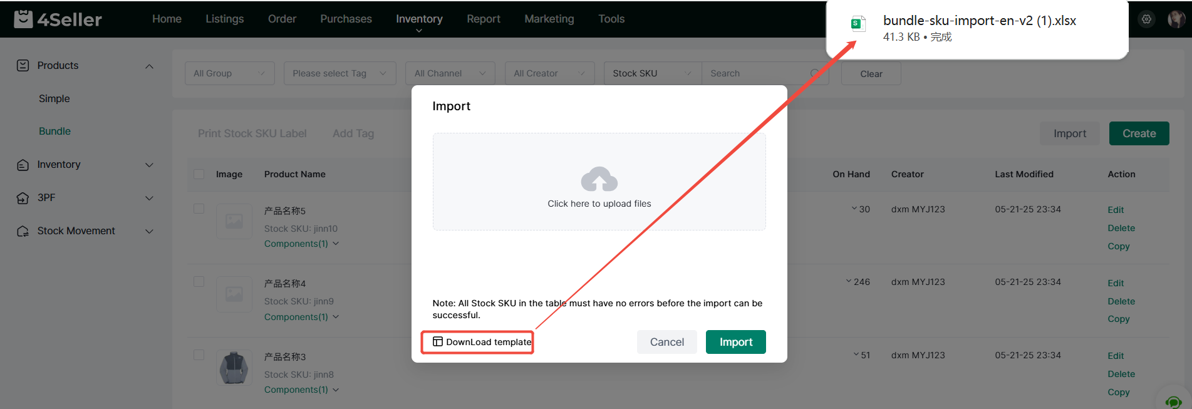Cancel the Import dialog
Image resolution: width=1192 pixels, height=409 pixels.
point(667,342)
